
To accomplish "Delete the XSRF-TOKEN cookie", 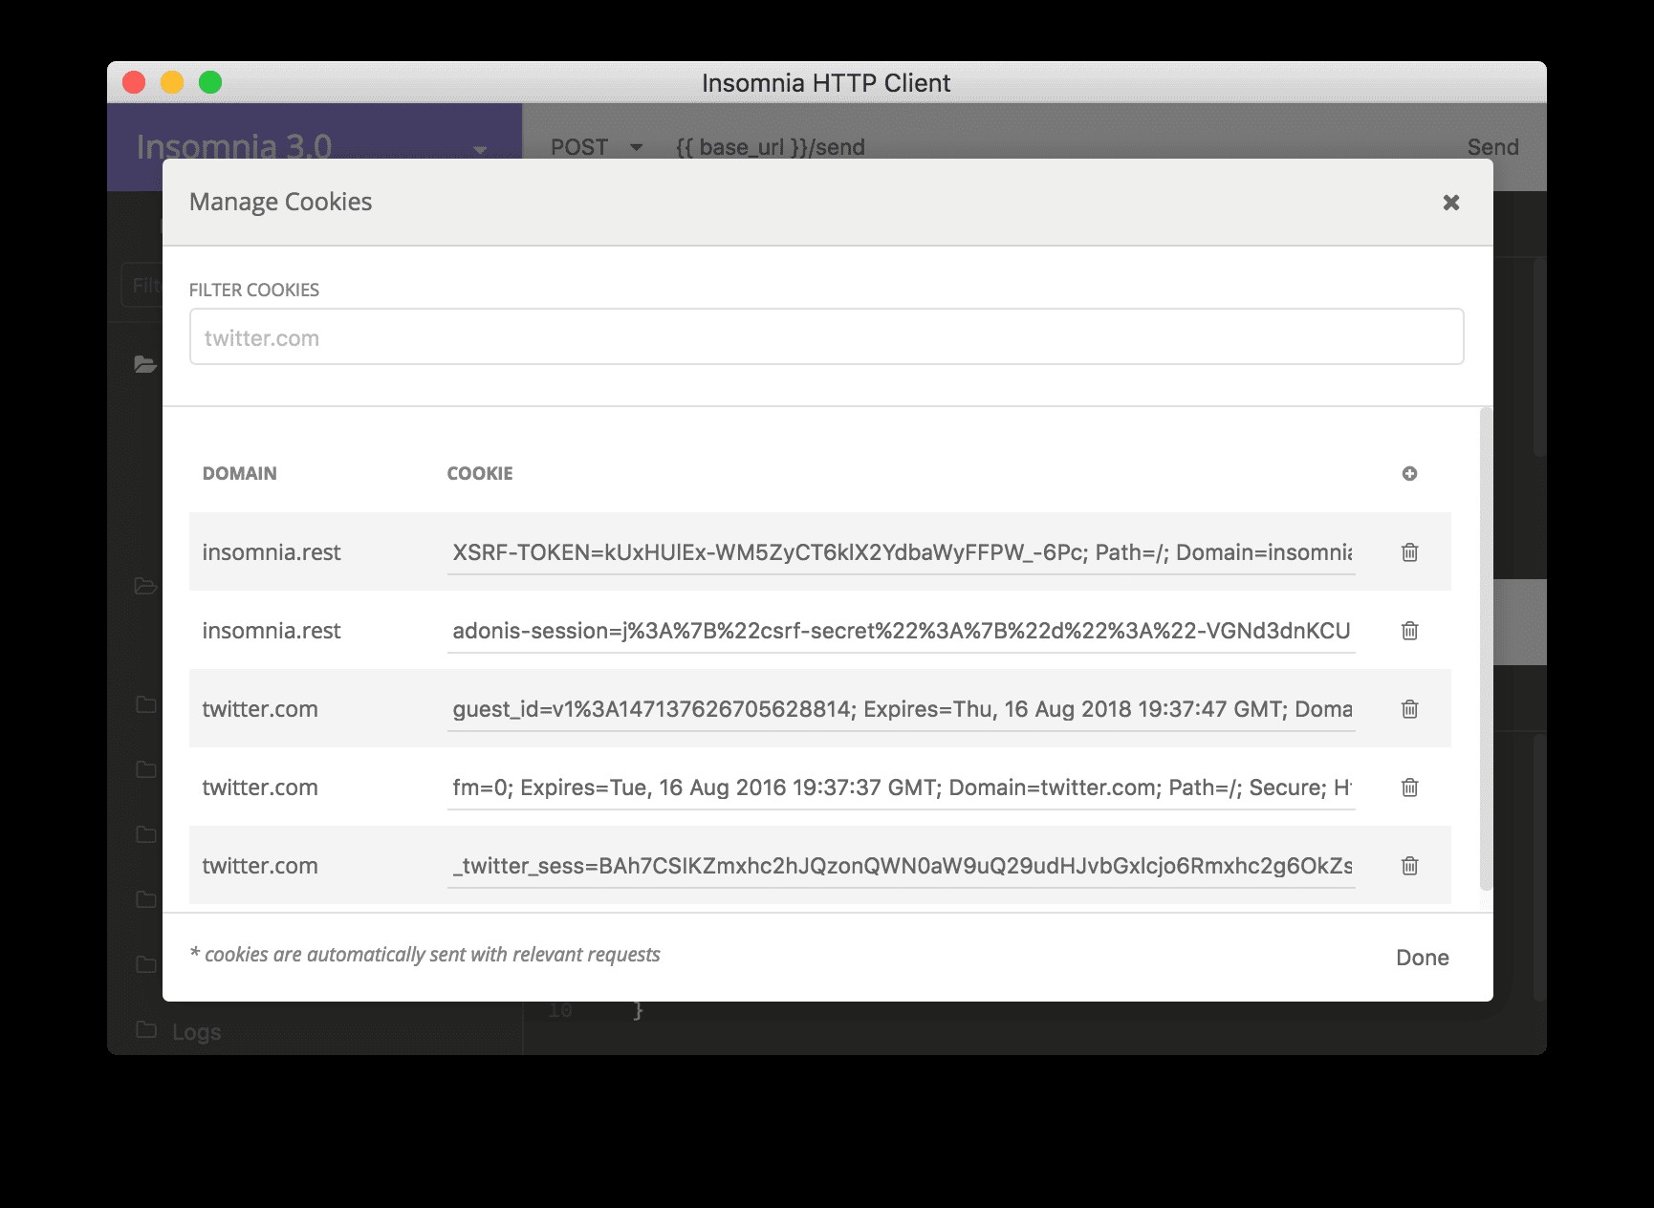I will click(x=1409, y=552).
